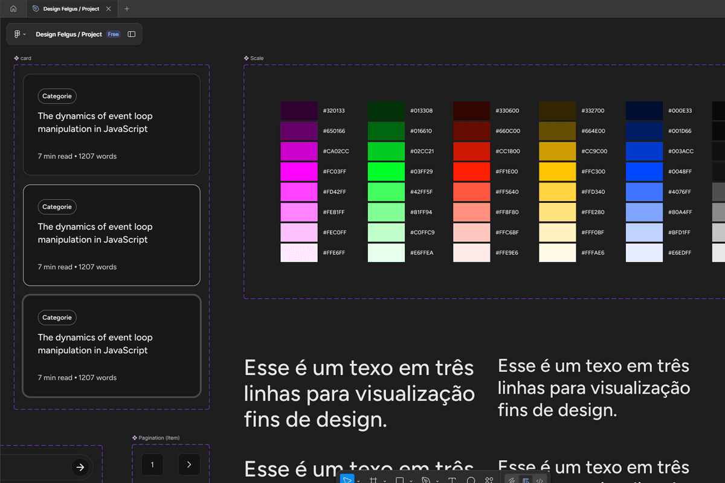
Task: Expand the Frame tool options chevron
Action: coord(385,481)
